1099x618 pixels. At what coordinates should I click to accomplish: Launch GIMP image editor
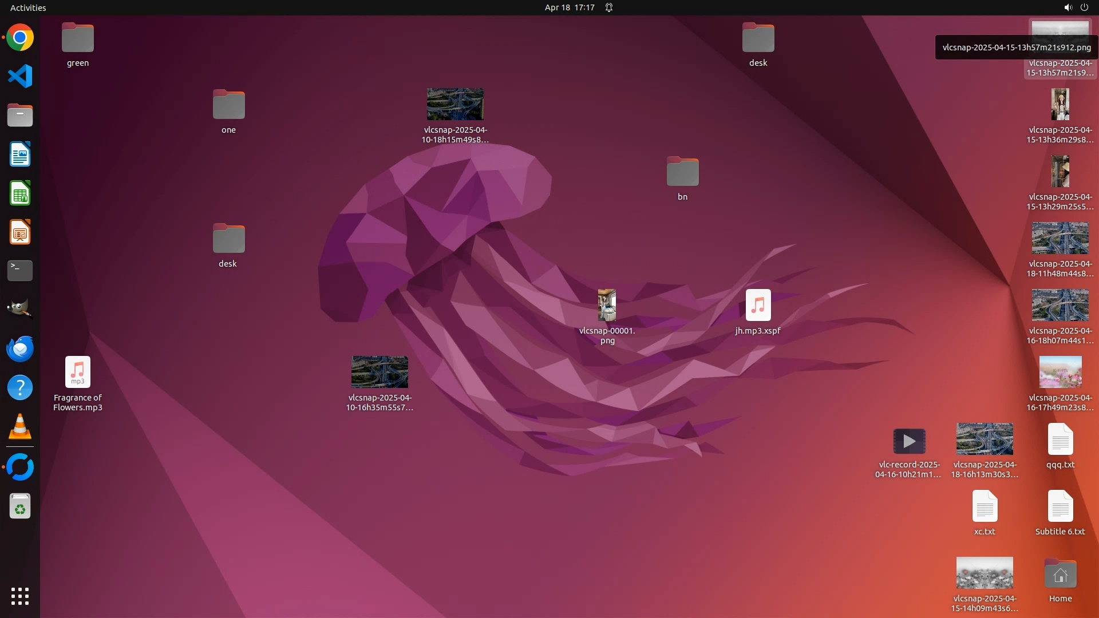20,310
